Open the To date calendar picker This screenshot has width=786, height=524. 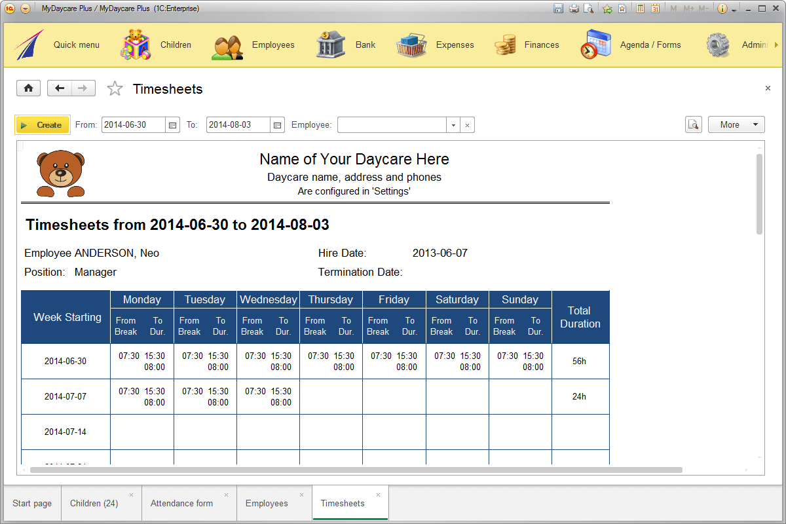(278, 125)
